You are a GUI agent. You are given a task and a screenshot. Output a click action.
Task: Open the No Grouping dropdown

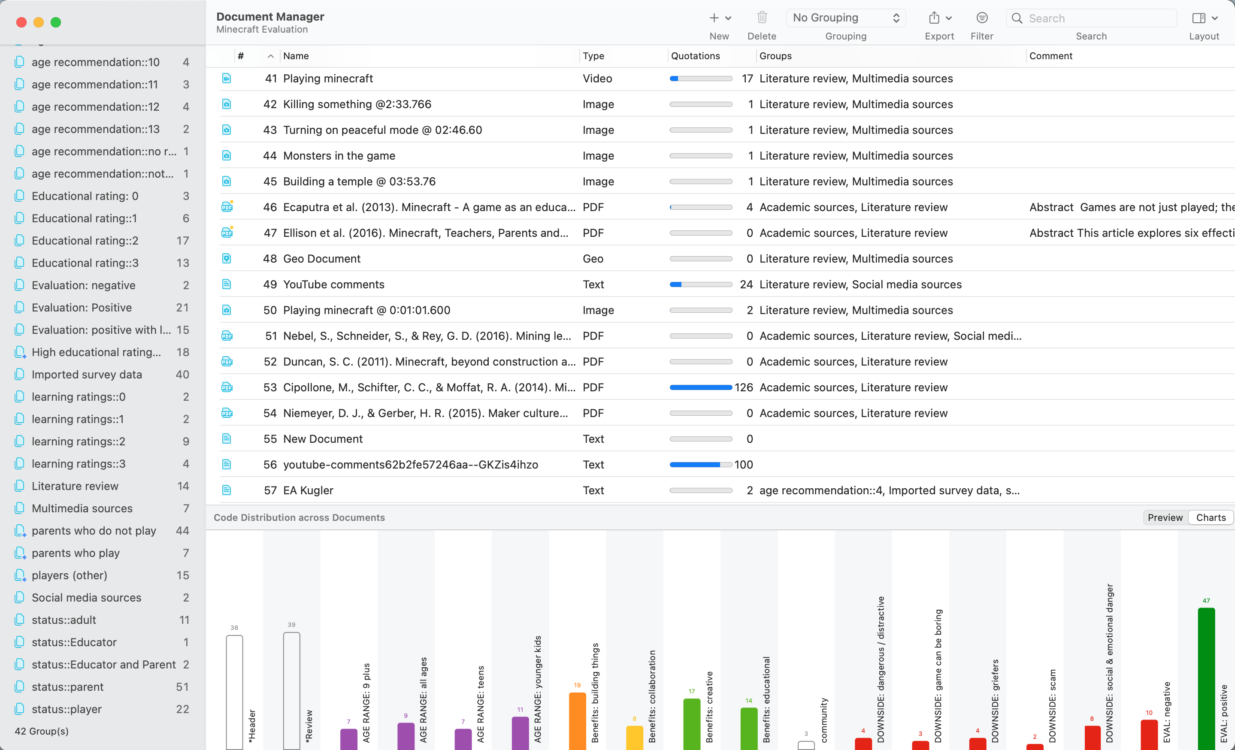[845, 18]
